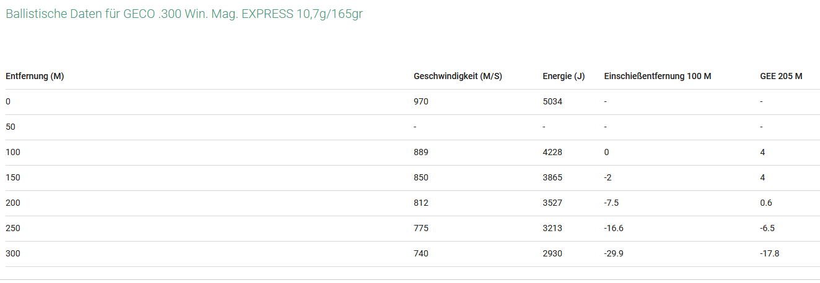Screen dimensions: 820x283
Task: Click the Ballistische Daten GECO .300 heading
Action: (184, 14)
